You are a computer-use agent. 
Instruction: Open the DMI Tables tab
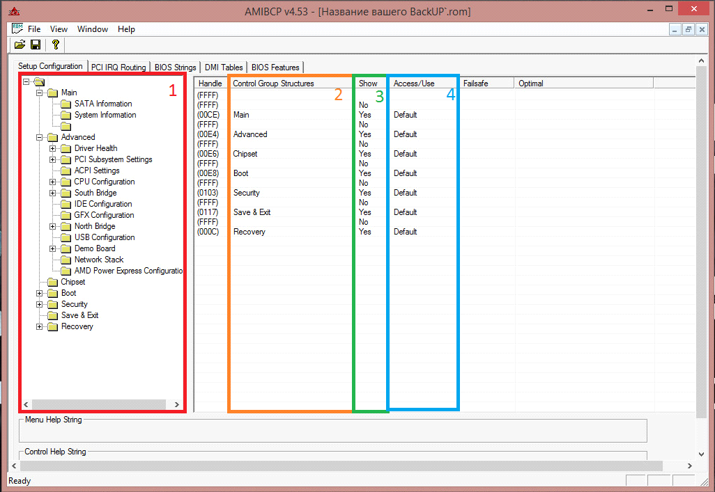224,67
